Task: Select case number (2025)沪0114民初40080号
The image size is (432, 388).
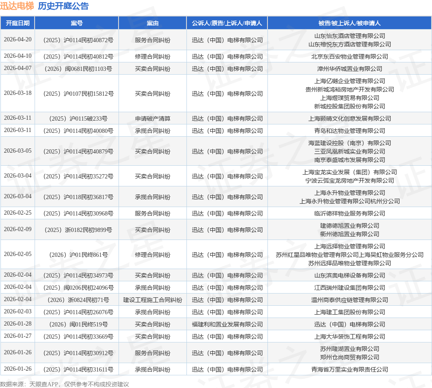Action: pyautogui.click(x=78, y=131)
